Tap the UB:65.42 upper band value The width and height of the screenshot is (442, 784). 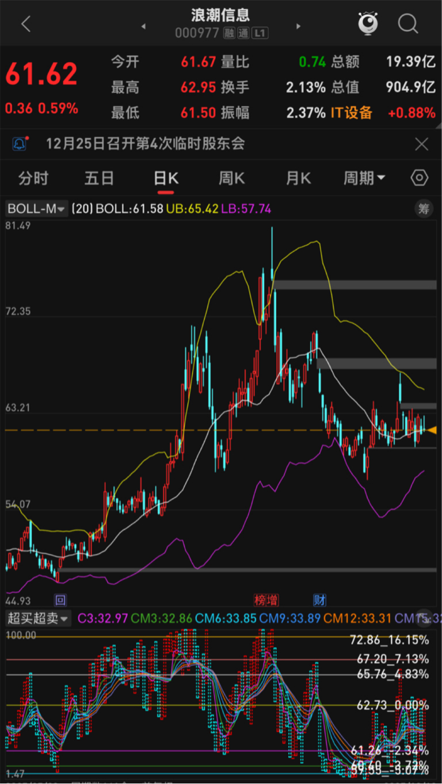(x=192, y=209)
